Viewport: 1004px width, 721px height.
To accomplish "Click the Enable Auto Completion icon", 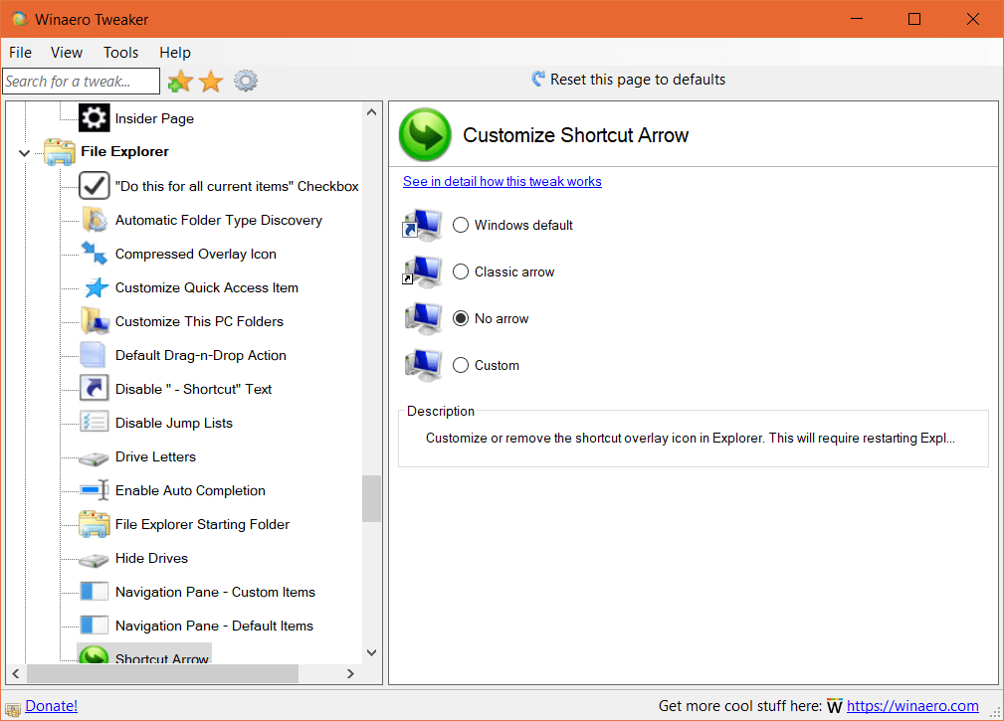I will [95, 490].
